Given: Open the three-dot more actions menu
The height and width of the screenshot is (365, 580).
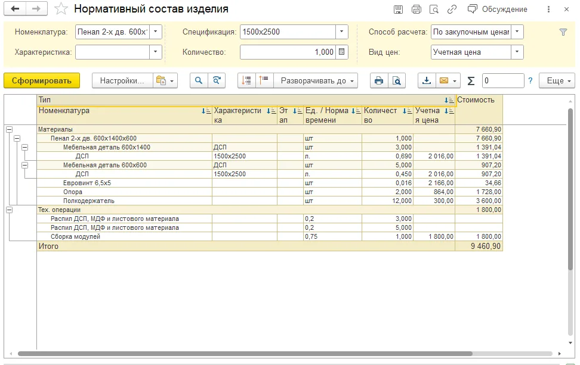Looking at the screenshot, I should pyautogui.click(x=548, y=9).
